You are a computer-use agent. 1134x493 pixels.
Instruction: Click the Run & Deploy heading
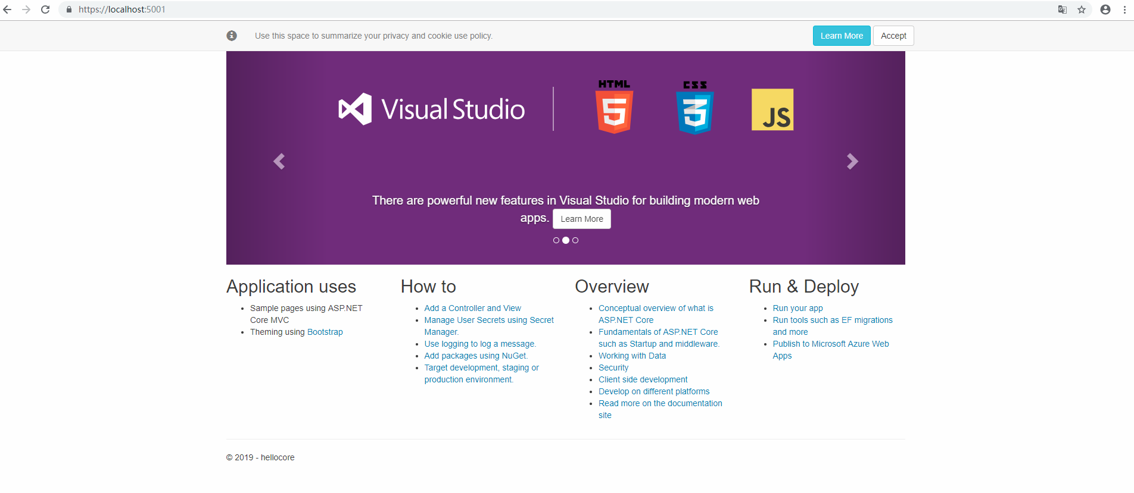pos(804,287)
